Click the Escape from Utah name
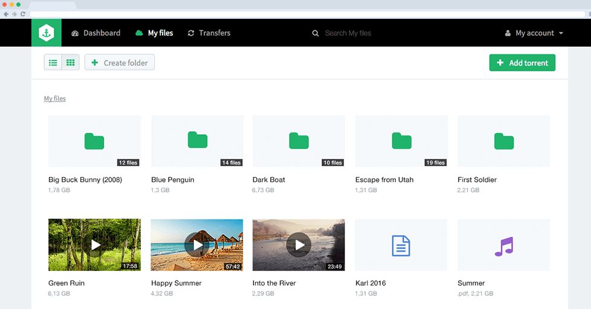Screen dimensions: 591x309 tap(384, 180)
